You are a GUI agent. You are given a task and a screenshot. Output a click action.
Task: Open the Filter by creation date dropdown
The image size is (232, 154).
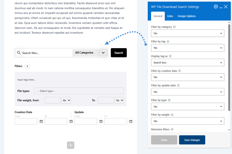187,77
